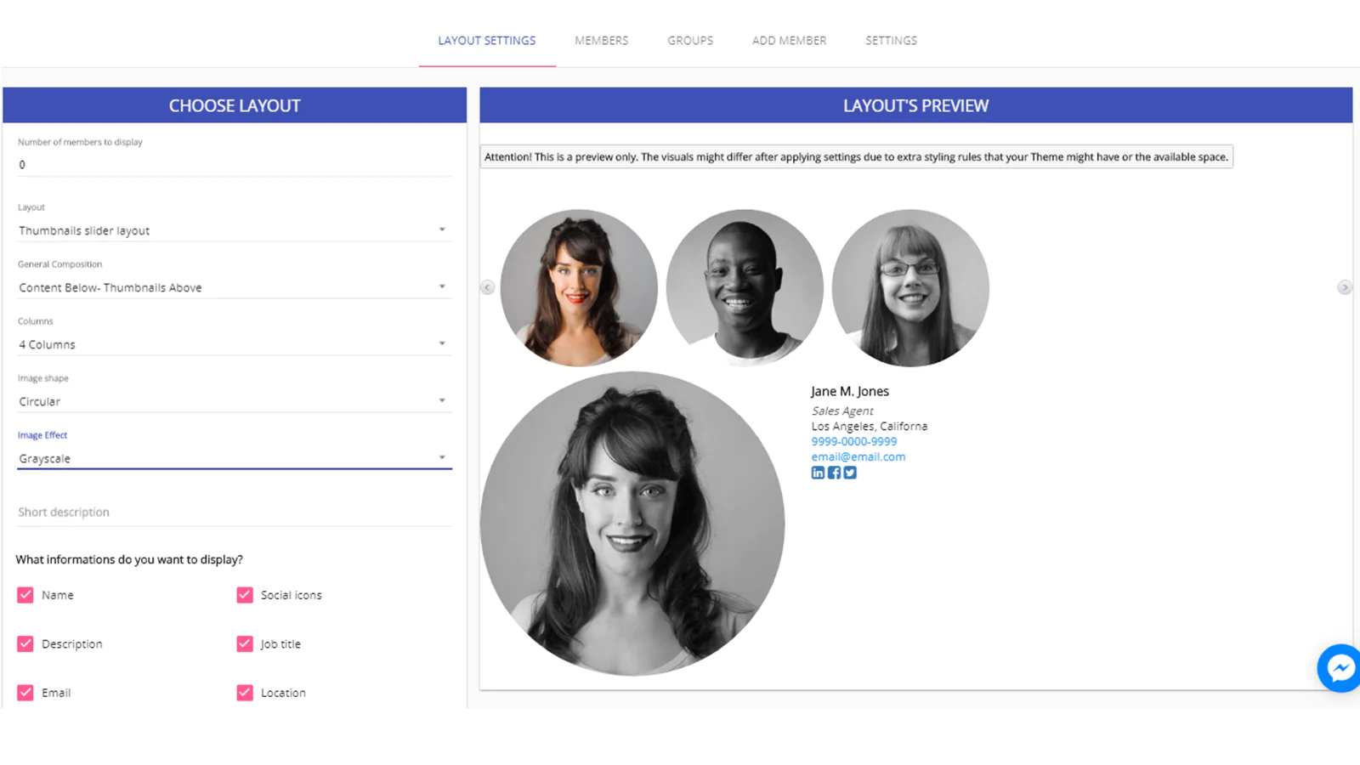The image size is (1360, 765).
Task: Click the Los Angeles, Californa location text
Action: click(x=870, y=426)
